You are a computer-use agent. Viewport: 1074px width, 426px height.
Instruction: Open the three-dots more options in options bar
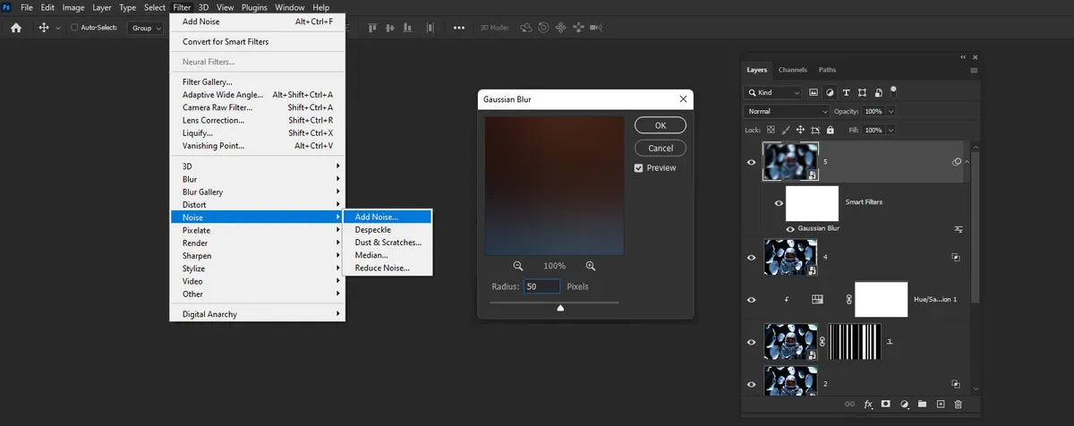point(459,28)
